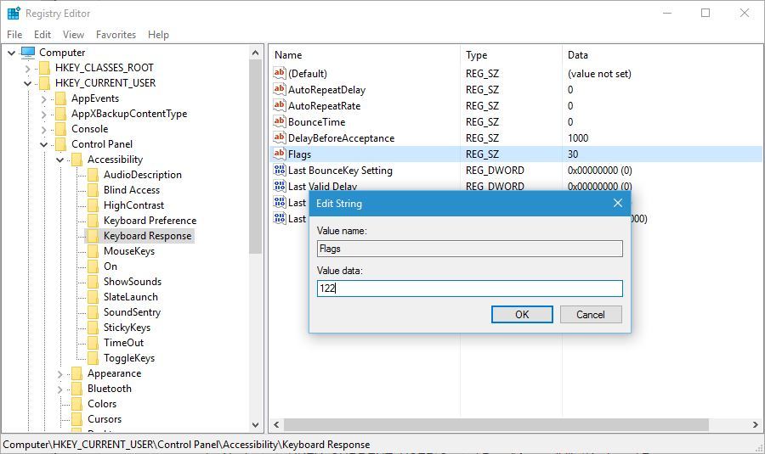Open the Favorites menu
This screenshot has height=454, width=765.
(116, 35)
